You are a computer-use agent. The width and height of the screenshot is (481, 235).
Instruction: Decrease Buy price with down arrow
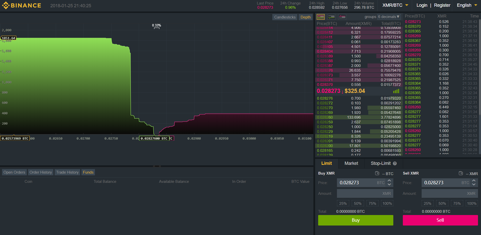[389, 185]
